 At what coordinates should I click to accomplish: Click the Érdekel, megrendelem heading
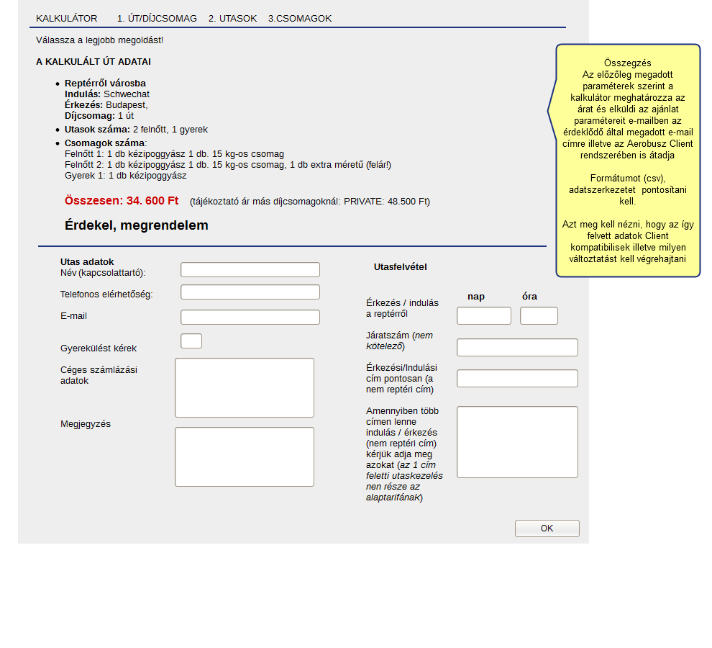pyautogui.click(x=137, y=225)
